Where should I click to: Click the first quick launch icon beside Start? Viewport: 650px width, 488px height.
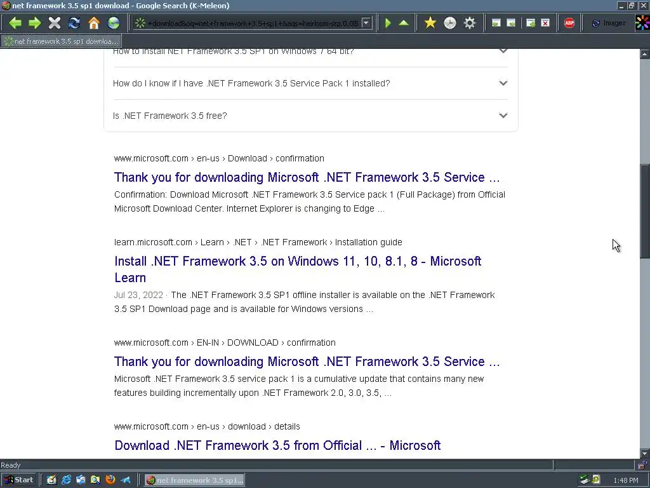coord(51,480)
